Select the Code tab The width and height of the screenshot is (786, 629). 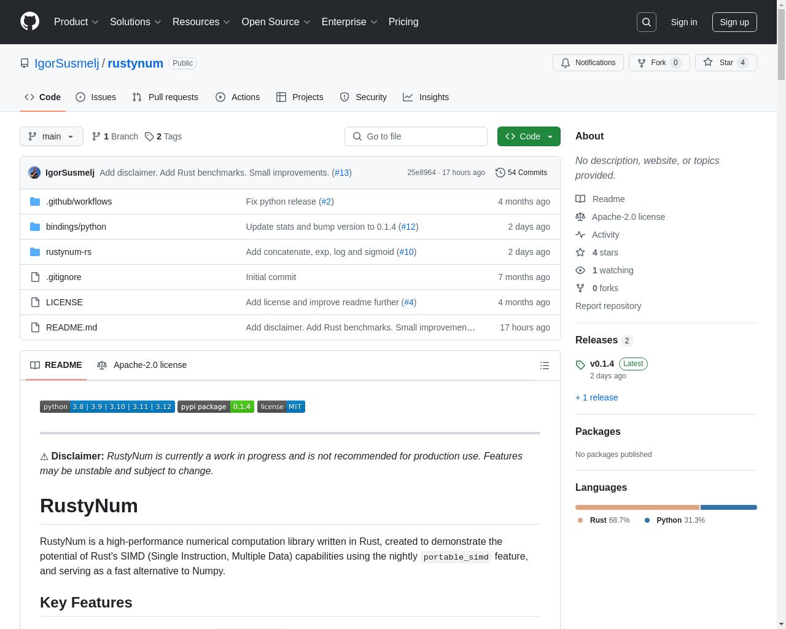43,97
